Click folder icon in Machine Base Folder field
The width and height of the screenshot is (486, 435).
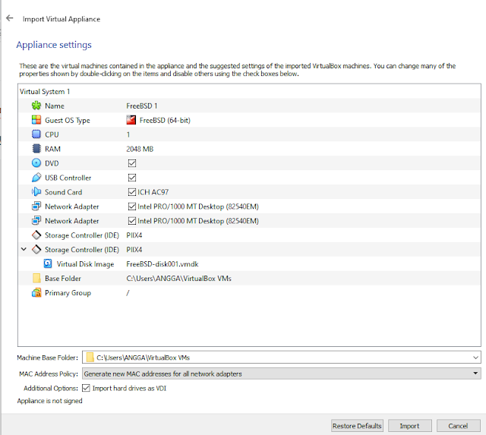[x=90, y=358]
